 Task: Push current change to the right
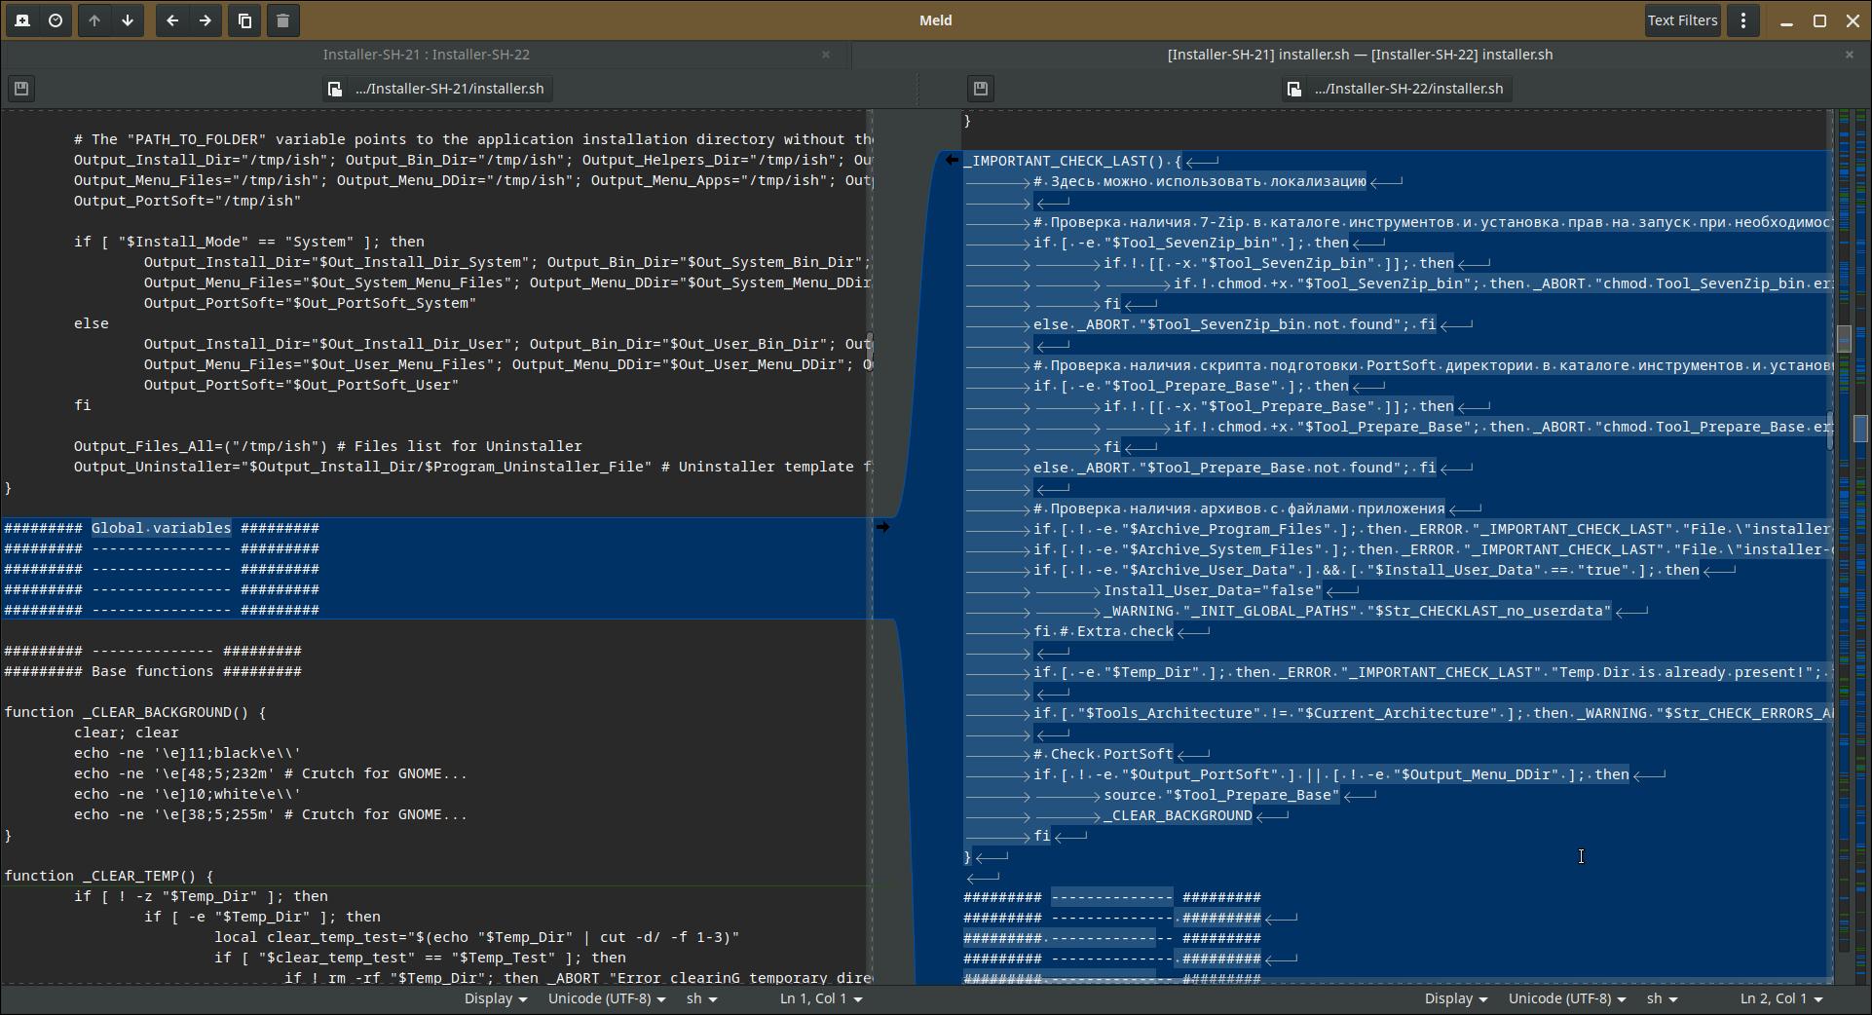(206, 20)
